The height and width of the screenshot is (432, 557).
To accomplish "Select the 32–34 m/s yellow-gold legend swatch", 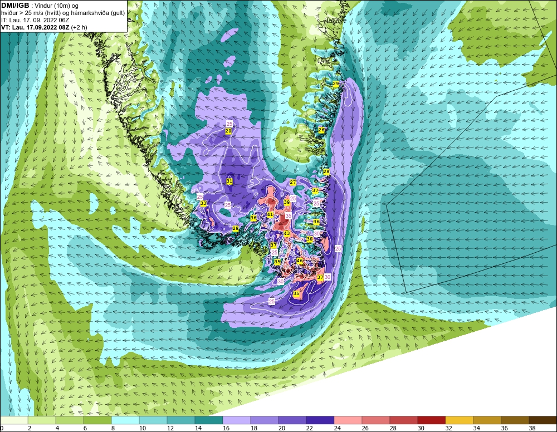I will pos(460,420).
